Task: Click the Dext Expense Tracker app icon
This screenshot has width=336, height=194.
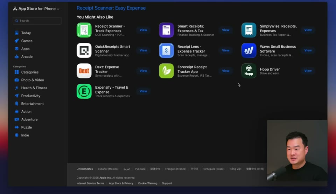Action: coord(84,71)
